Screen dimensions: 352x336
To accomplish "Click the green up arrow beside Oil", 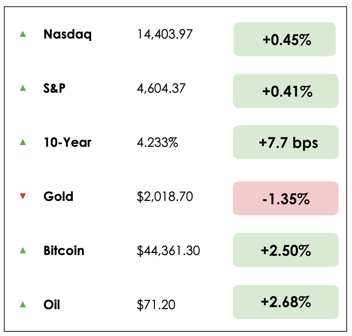I will pyautogui.click(x=23, y=304).
